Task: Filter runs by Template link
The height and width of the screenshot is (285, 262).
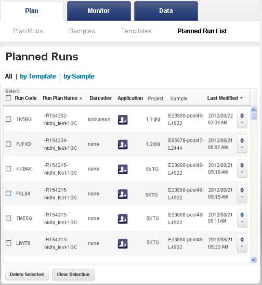Action: pyautogui.click(x=38, y=76)
